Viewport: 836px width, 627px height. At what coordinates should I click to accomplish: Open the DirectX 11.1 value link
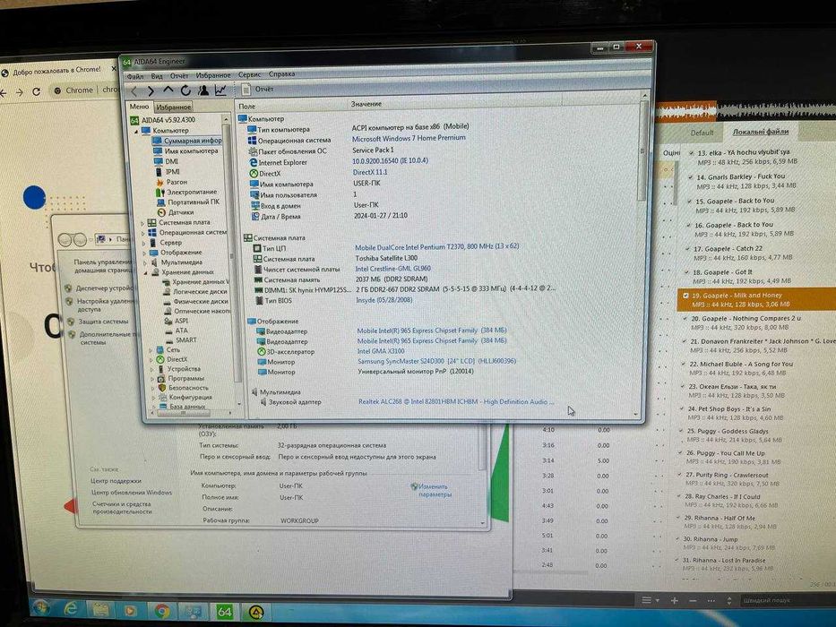click(370, 172)
